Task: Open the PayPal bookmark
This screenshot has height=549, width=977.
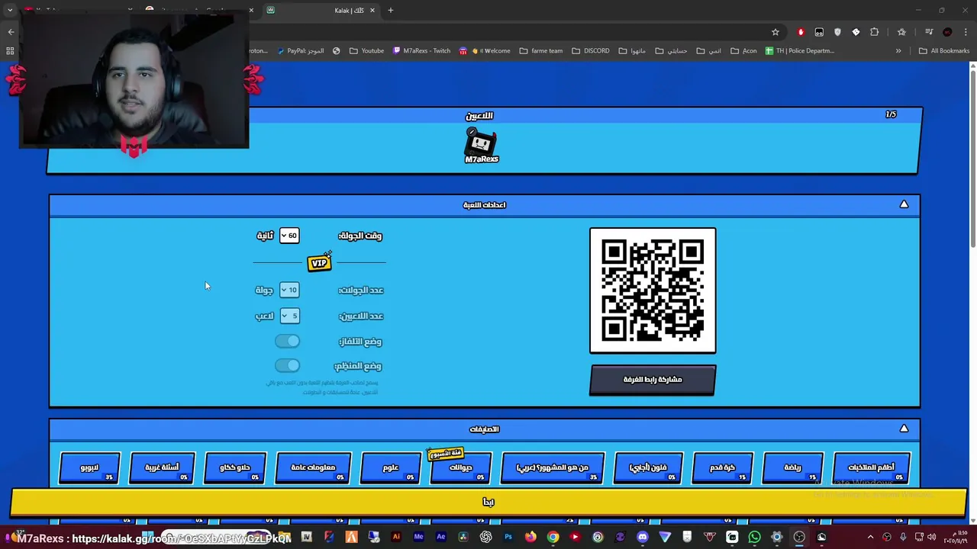Action: [x=300, y=51]
